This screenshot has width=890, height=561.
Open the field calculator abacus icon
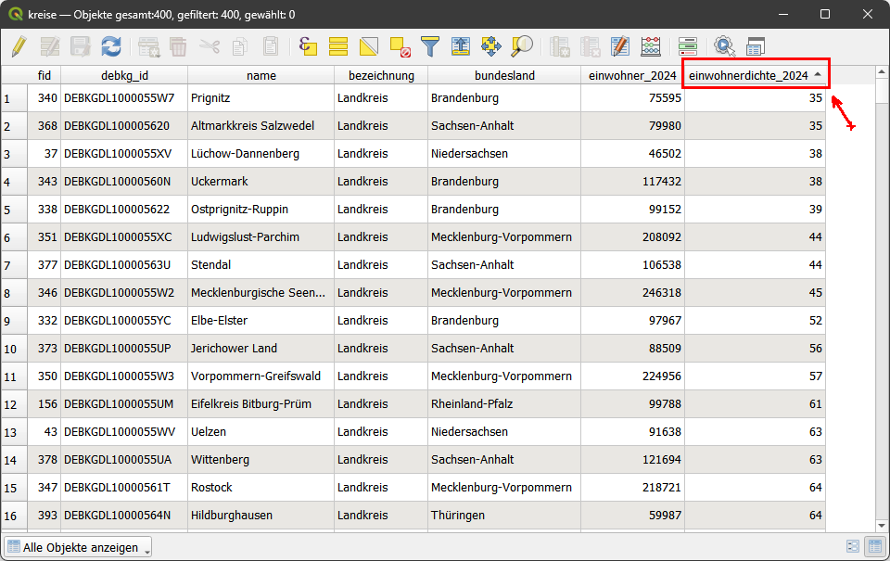coord(652,45)
